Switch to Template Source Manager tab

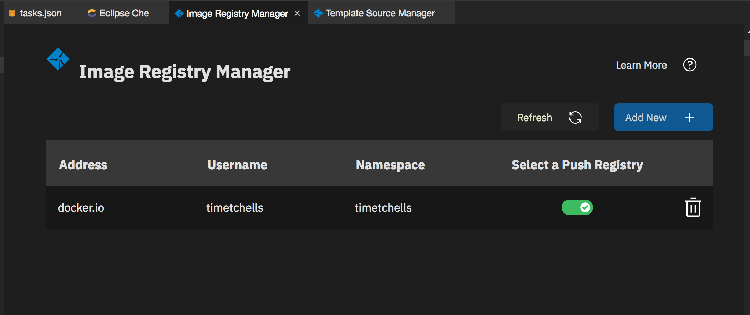(380, 14)
